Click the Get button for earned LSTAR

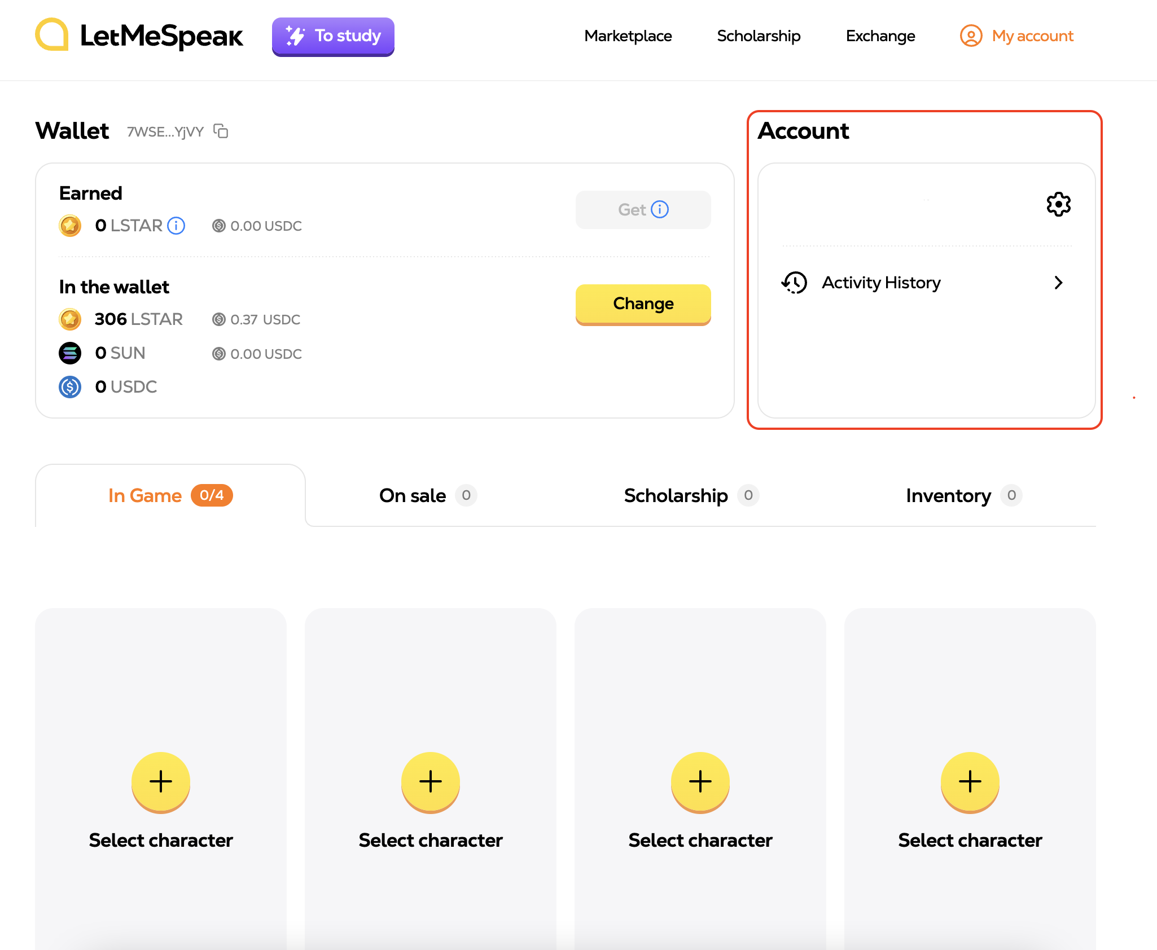point(643,210)
